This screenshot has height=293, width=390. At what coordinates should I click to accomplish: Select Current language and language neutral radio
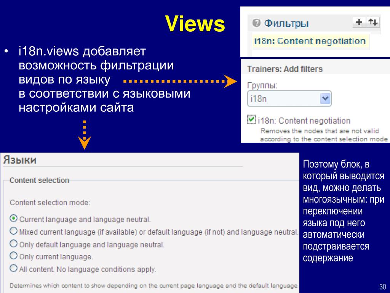click(13, 218)
